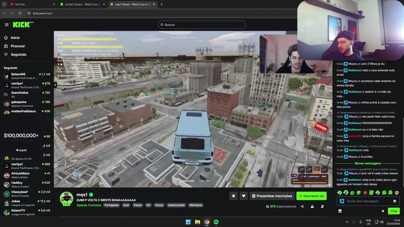Click the microphone tray icon
Image resolution: width=404 pixels, height=227 pixels.
click(360, 222)
